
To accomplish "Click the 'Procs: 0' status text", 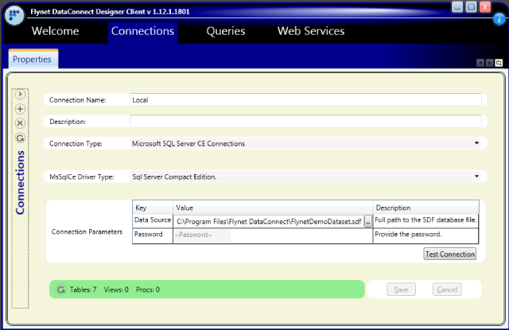I will click(x=148, y=289).
